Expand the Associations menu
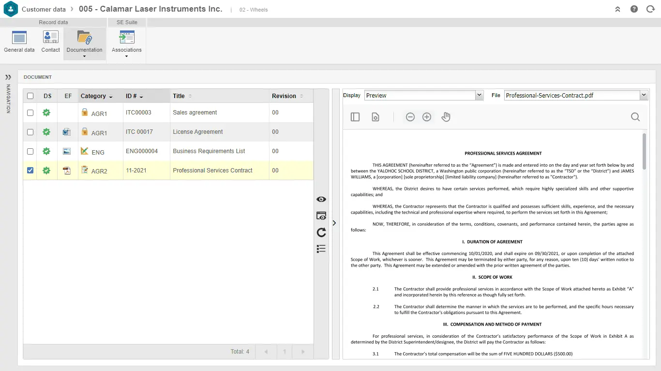This screenshot has width=661, height=371. tap(126, 56)
